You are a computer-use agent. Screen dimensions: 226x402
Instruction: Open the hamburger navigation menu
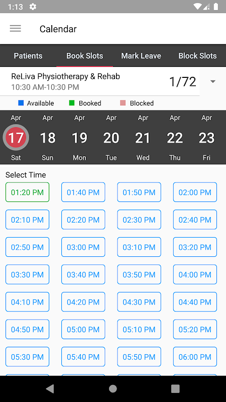(x=16, y=29)
